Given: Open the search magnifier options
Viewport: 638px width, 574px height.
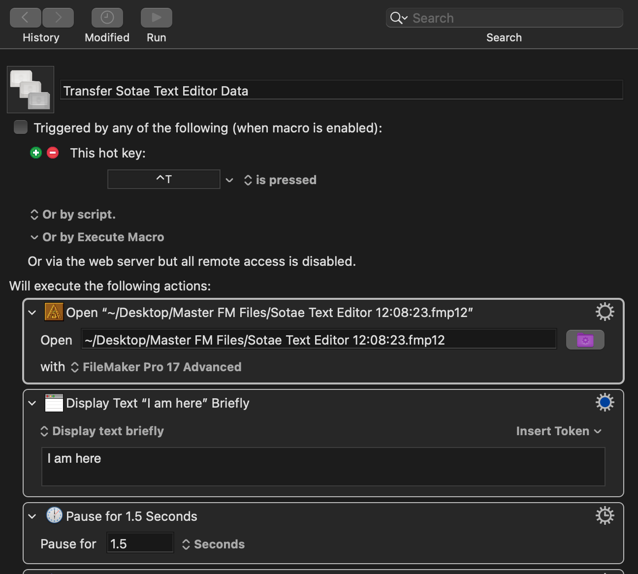Looking at the screenshot, I should [399, 18].
